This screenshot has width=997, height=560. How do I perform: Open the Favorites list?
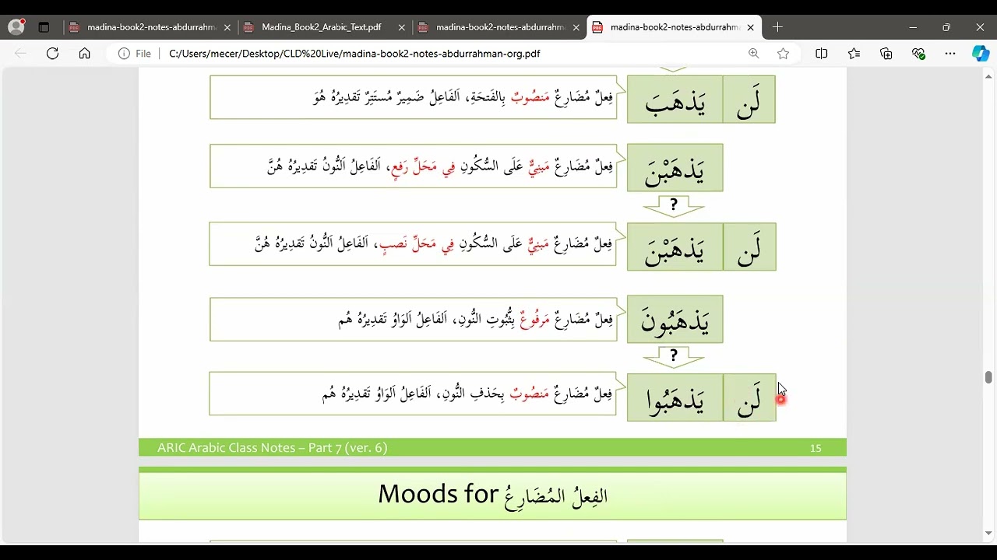(x=854, y=54)
